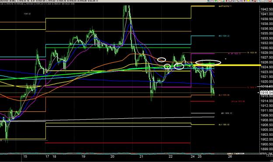Click the 1926.00 price axis label
The image size is (273, 162).
[x=266, y=62]
